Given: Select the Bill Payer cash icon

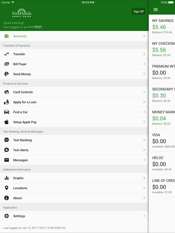Looking at the screenshot, I should pyautogui.click(x=7, y=64).
